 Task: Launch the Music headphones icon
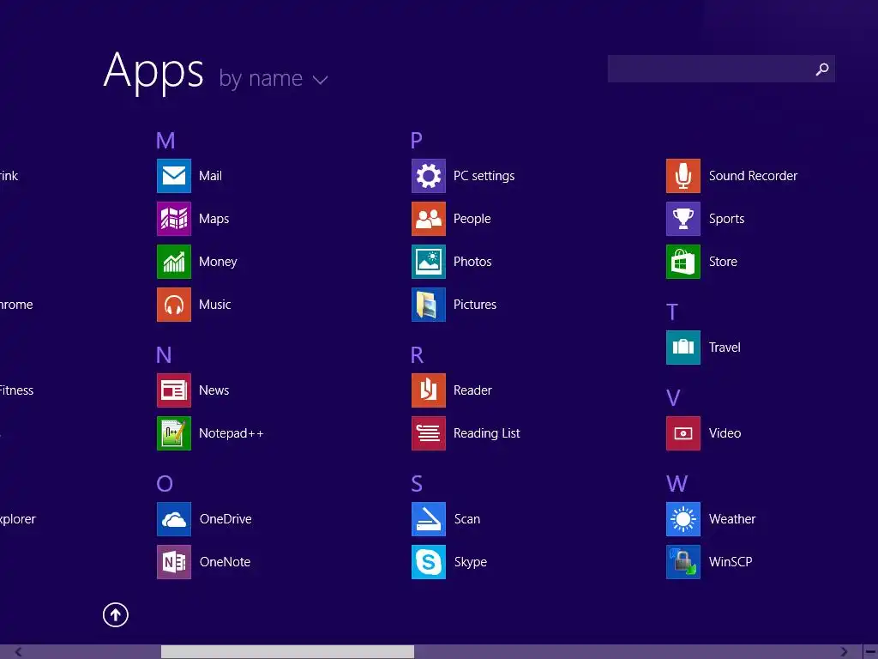[173, 305]
